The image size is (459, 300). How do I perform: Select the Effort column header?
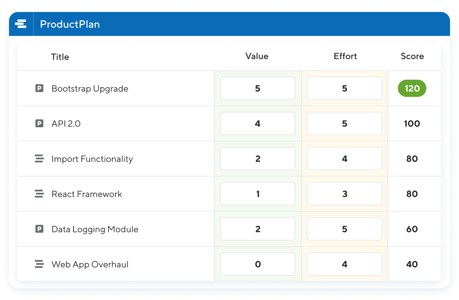pos(345,56)
